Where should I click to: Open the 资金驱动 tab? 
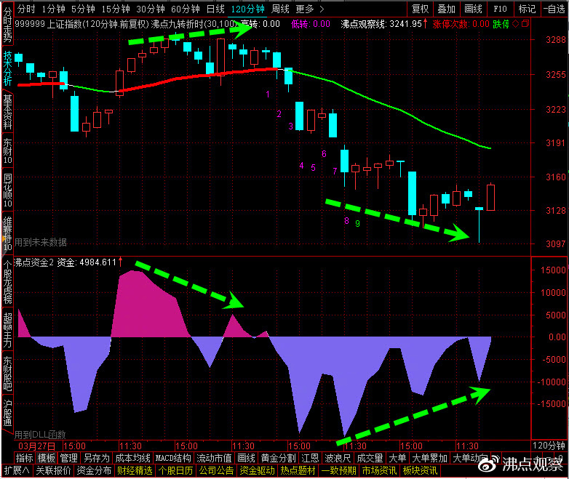click(258, 471)
